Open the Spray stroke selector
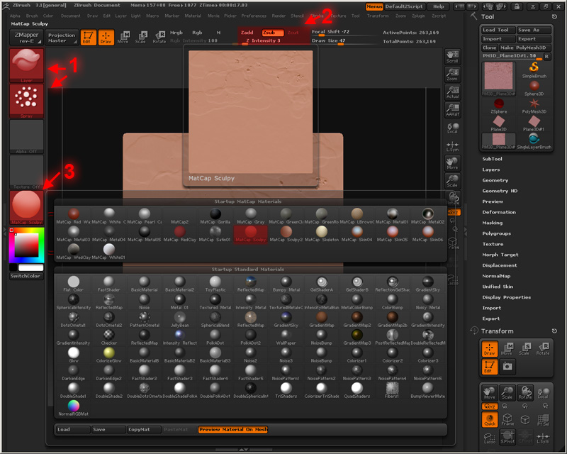Screen dimensions: 567x454 pyautogui.click(x=26, y=101)
